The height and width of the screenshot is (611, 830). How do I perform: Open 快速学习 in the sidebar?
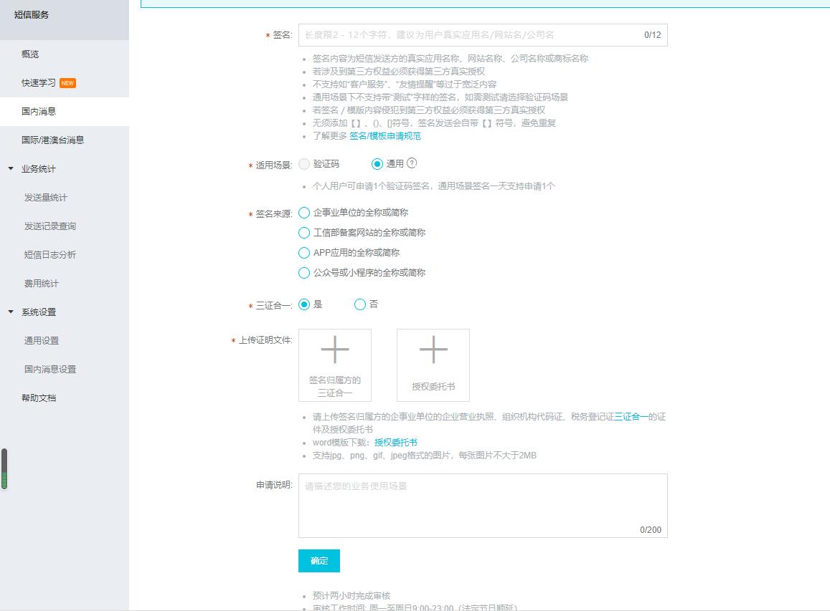pos(39,83)
